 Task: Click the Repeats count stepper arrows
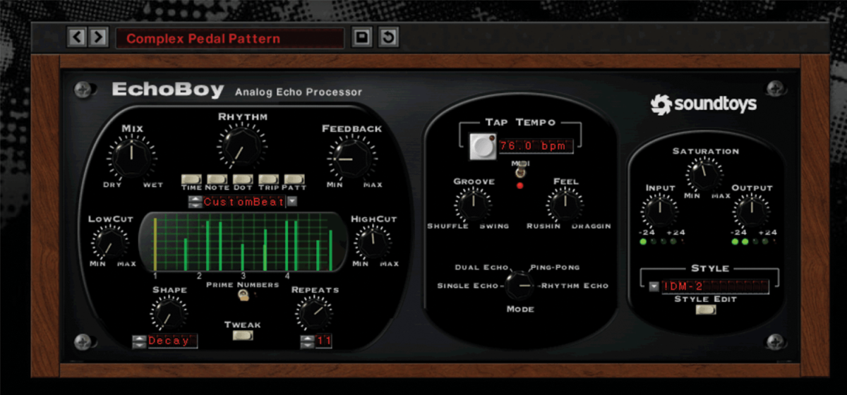click(x=306, y=341)
